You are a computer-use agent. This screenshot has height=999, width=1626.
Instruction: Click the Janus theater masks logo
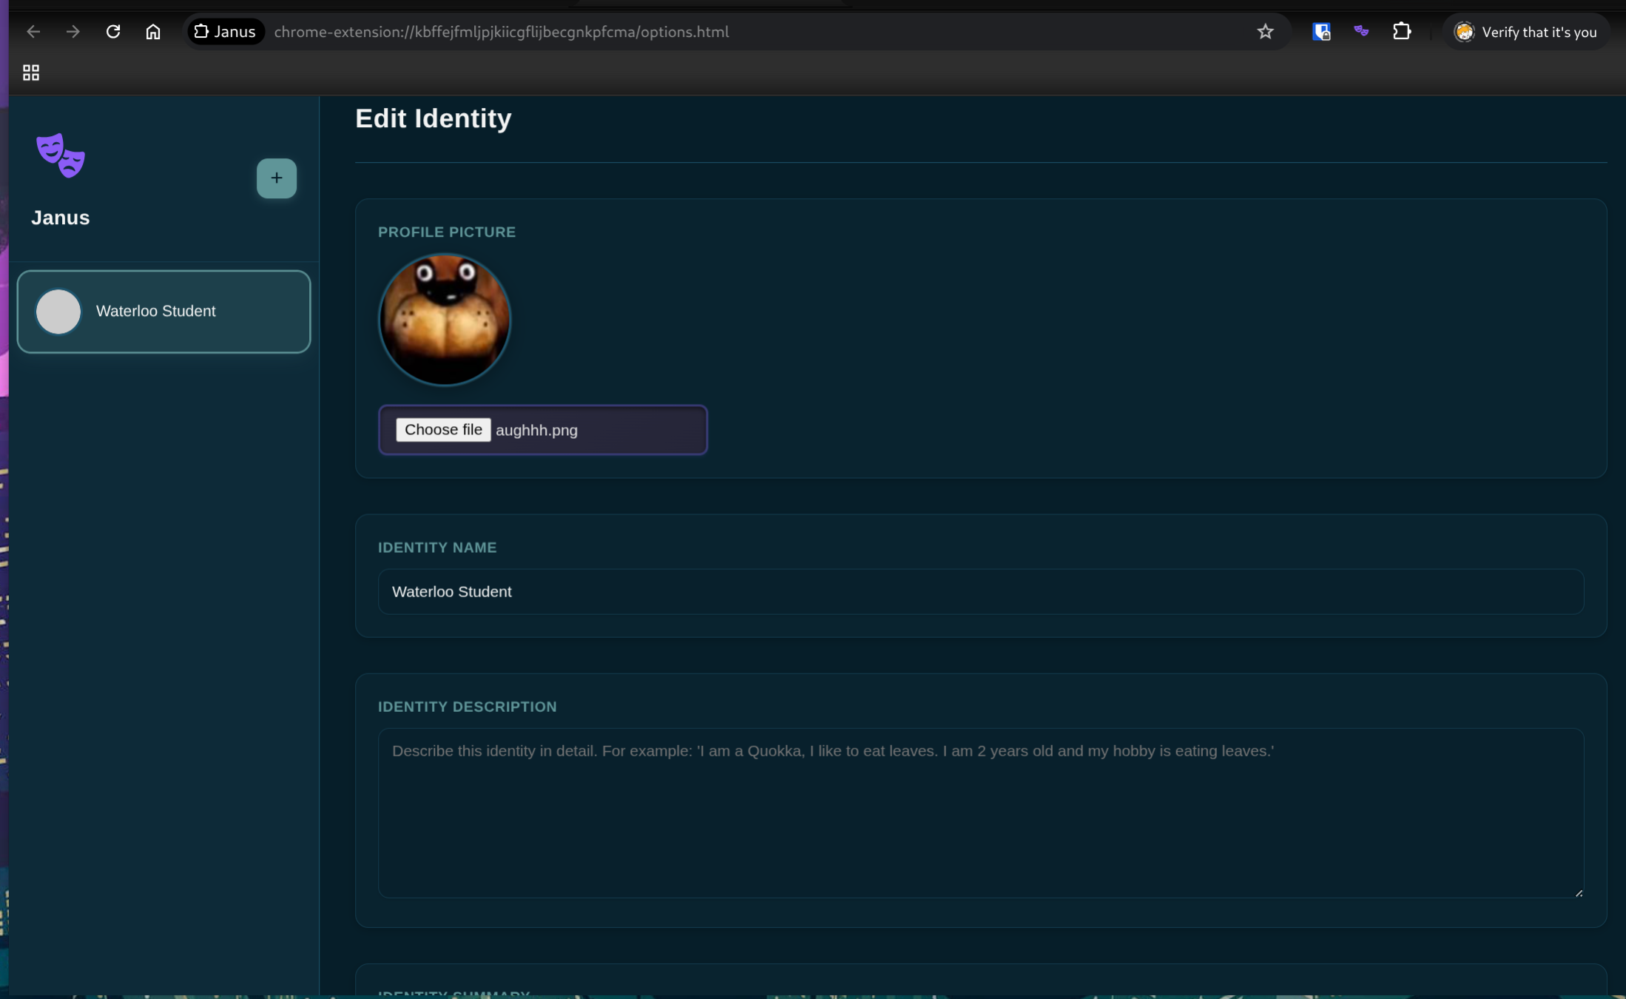click(61, 155)
